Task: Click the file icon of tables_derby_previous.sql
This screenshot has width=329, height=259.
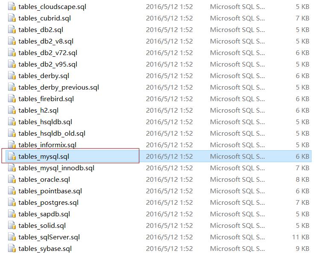Action: pos(12,87)
